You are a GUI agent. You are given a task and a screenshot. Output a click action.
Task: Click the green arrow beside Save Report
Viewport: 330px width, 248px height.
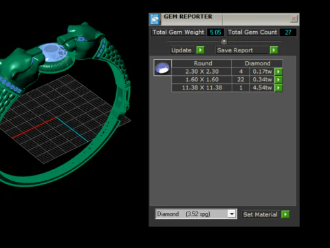point(274,50)
